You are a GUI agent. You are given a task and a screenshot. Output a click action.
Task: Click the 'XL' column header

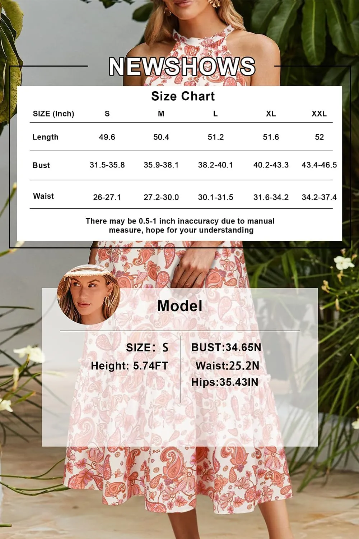point(271,114)
